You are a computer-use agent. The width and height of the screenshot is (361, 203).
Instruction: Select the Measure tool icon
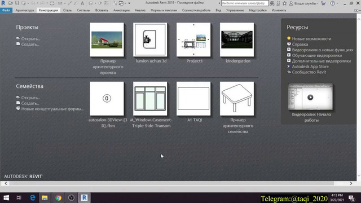60,3
